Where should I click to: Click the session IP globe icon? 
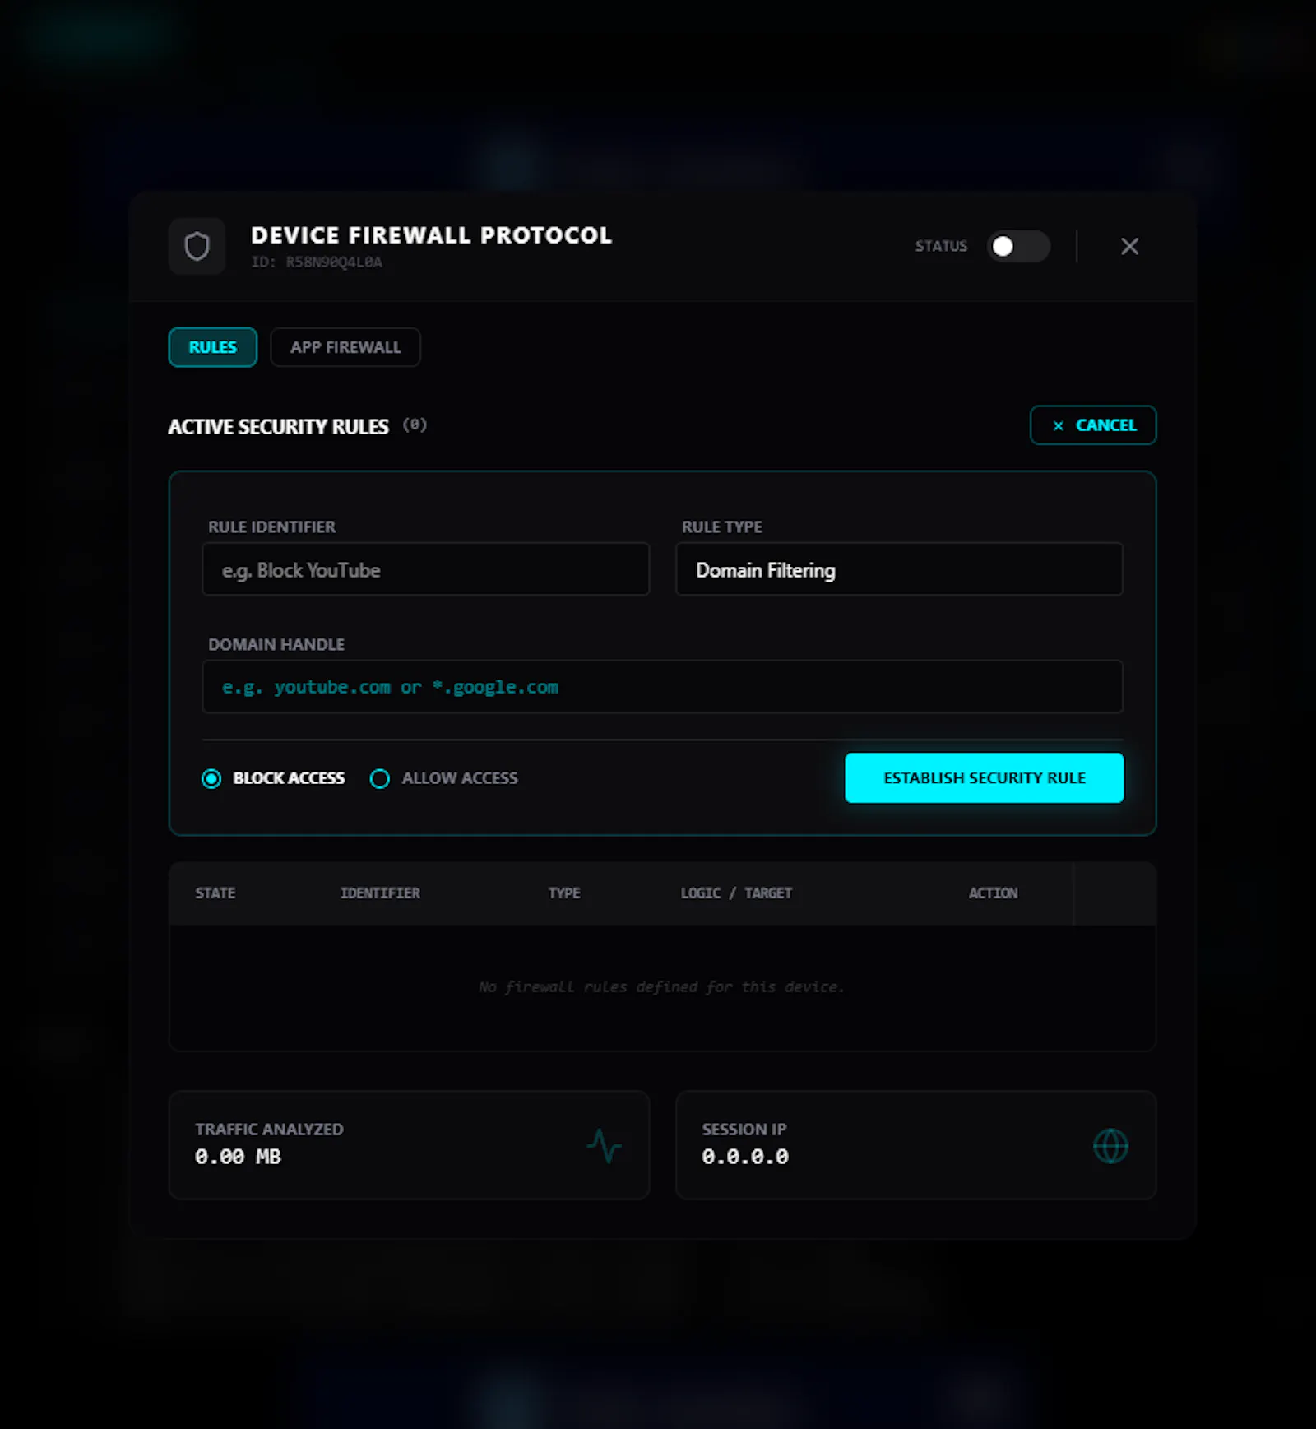[1110, 1146]
